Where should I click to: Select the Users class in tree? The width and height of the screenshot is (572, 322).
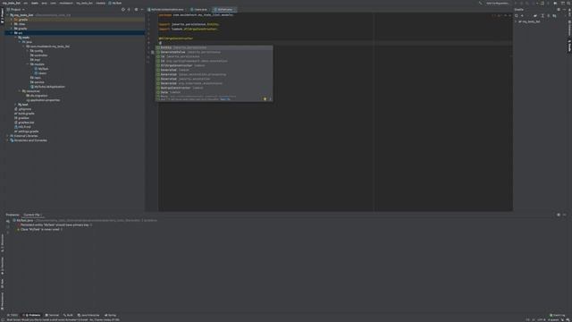pyautogui.click(x=40, y=73)
